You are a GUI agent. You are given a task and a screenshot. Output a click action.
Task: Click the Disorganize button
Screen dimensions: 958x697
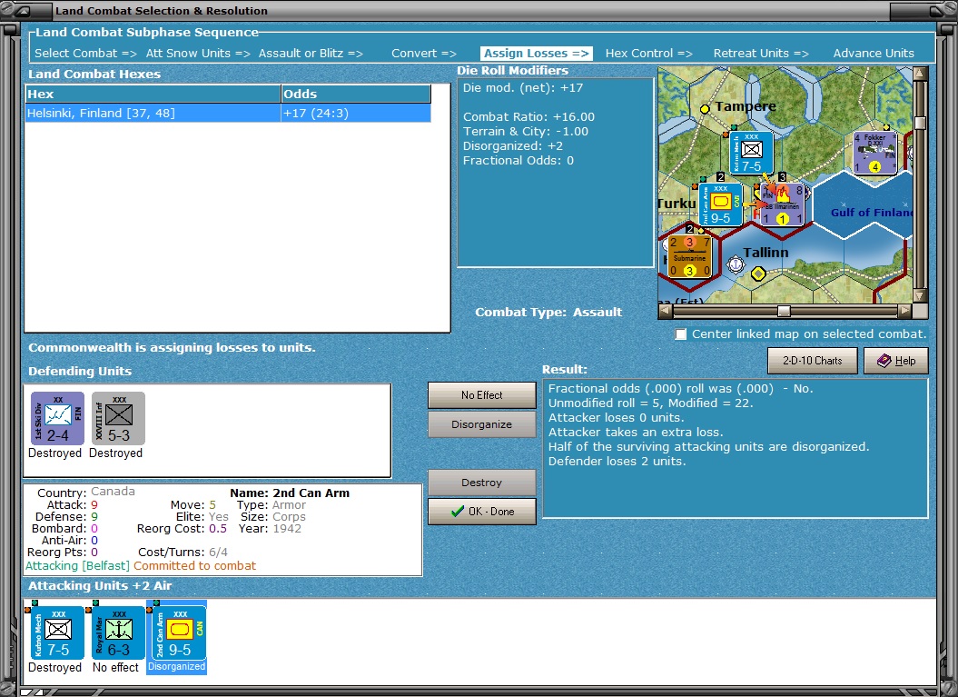[482, 424]
